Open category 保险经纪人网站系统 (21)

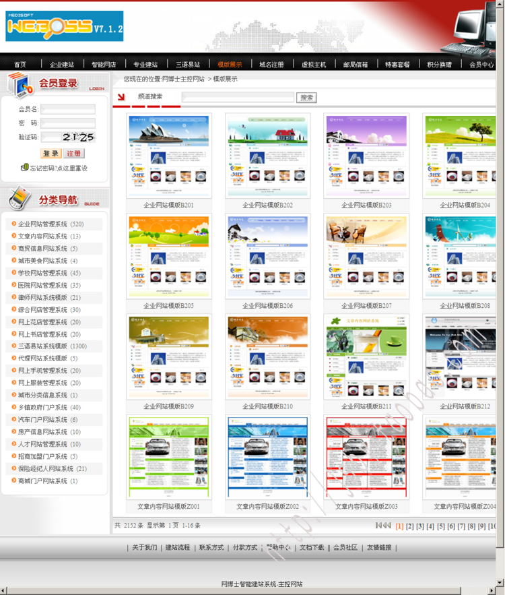(x=53, y=468)
